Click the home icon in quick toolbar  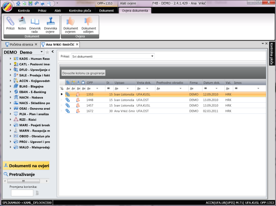(19, 3)
